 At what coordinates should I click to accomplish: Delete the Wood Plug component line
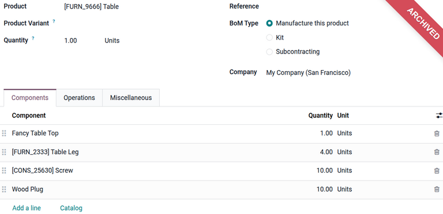pos(437,189)
